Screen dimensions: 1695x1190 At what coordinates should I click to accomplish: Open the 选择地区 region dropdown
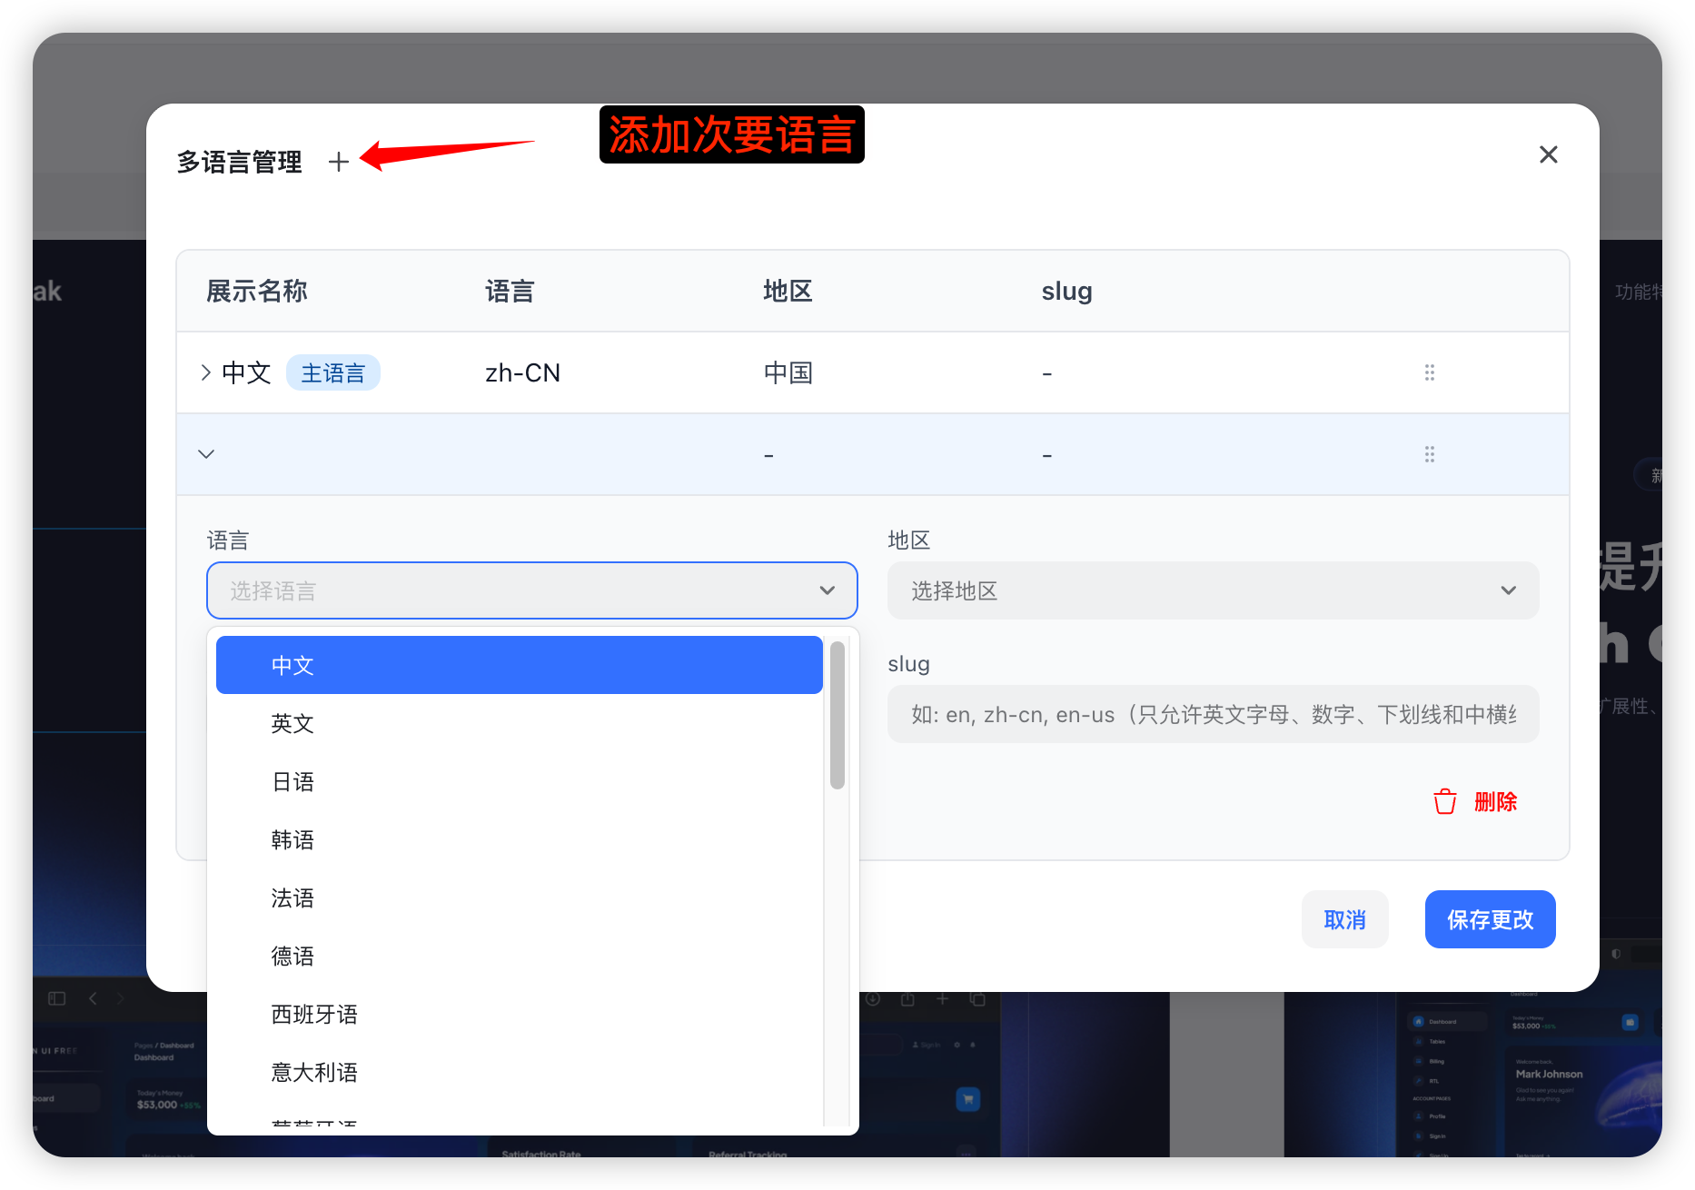point(1212,590)
